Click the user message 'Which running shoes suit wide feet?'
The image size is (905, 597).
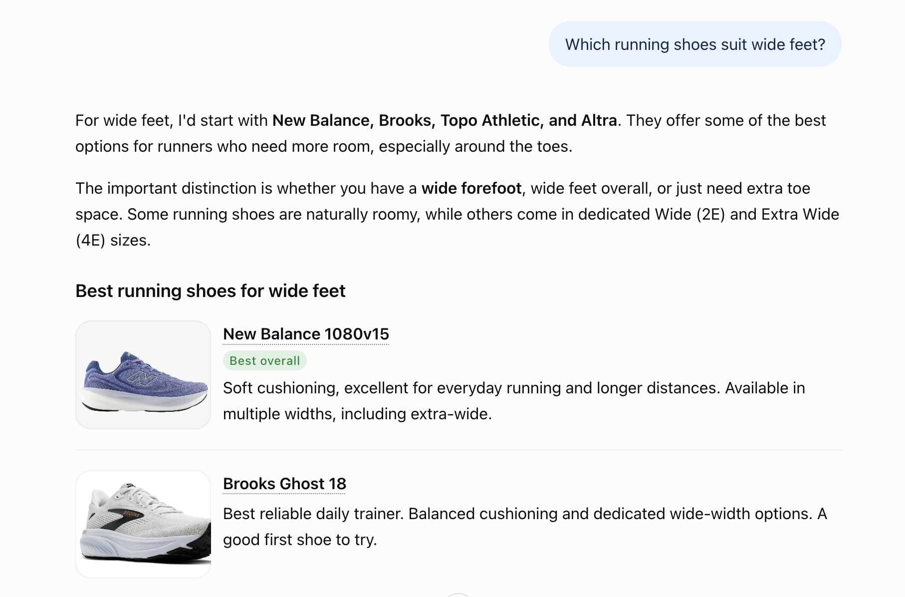695,44
